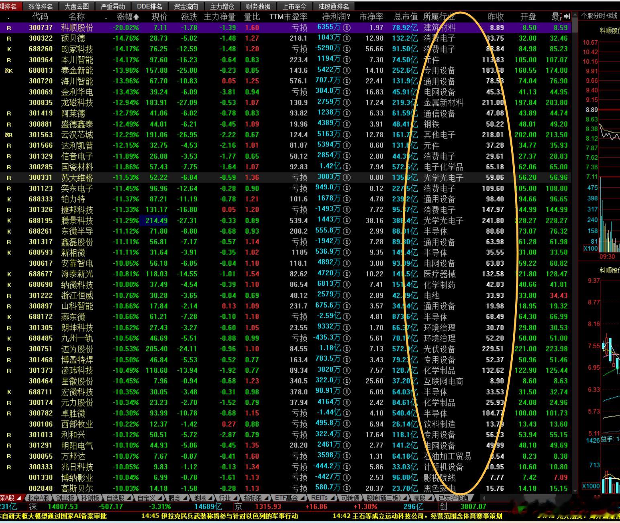Image resolution: width=620 pixels, height=523 pixels.
Task: Open the 深A股 bottom tab dropdown
Action: [19, 498]
